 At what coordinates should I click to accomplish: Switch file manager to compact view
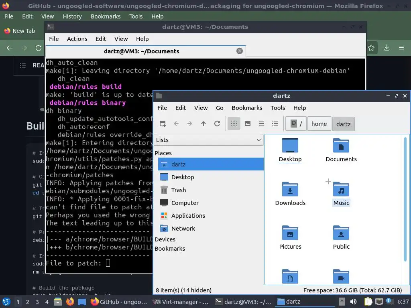[261, 124]
